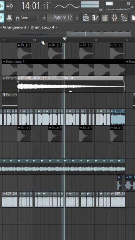Screen dimensions: 135x240
Task: Open the Piano roll icon
Action: [x=95, y=18]
